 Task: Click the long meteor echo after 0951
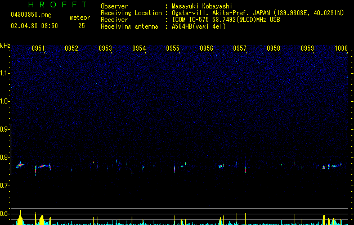click(x=42, y=166)
